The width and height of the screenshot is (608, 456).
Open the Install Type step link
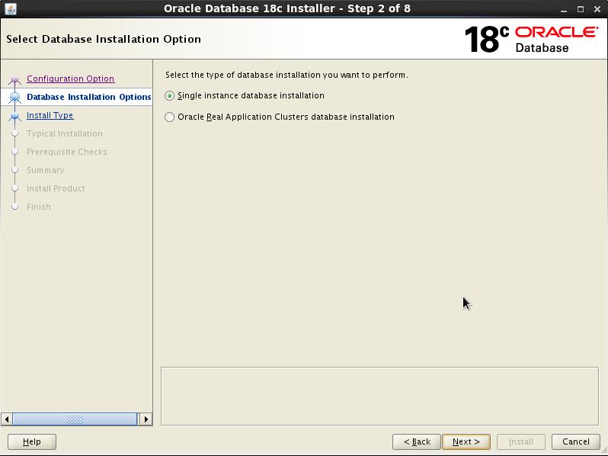point(50,115)
